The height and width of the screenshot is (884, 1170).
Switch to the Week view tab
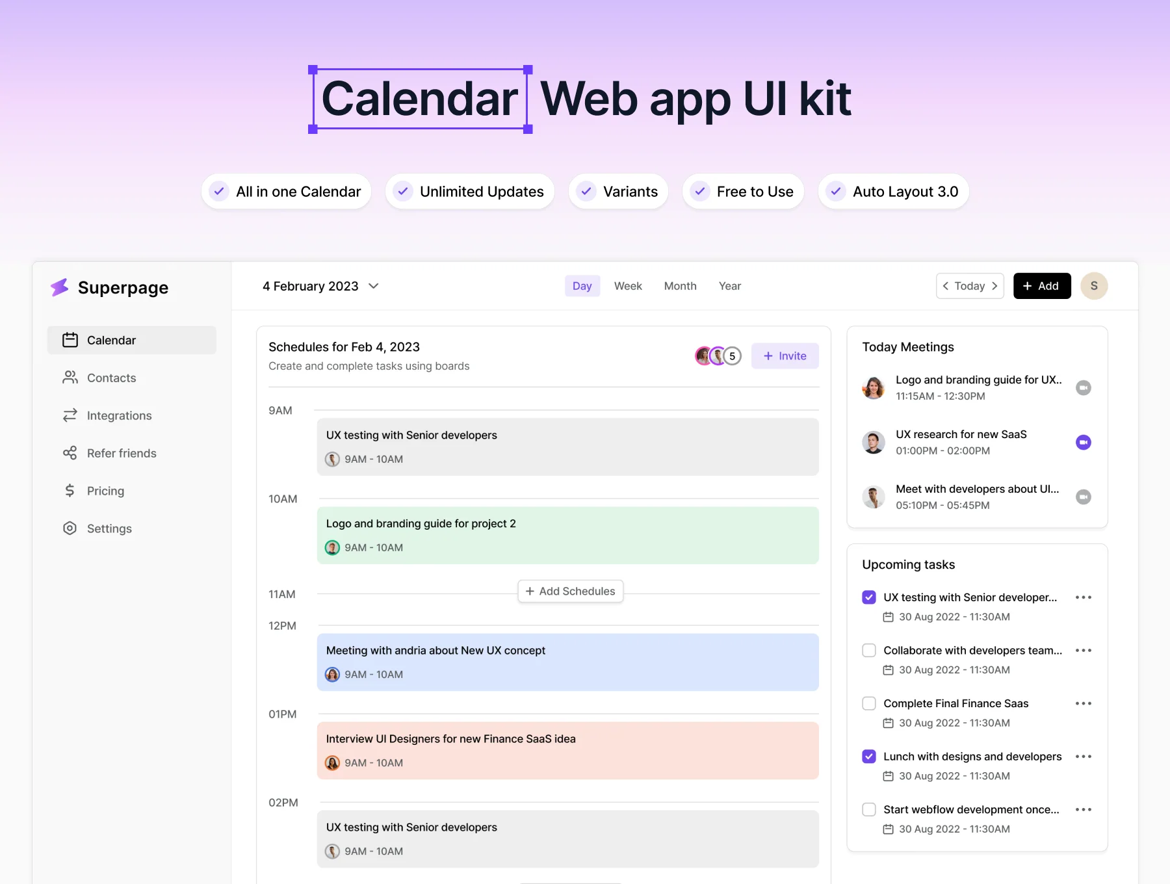tap(628, 286)
